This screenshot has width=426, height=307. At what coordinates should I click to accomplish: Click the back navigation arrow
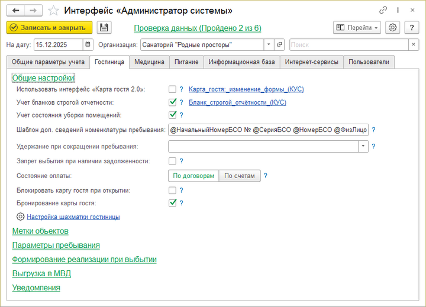point(15,10)
